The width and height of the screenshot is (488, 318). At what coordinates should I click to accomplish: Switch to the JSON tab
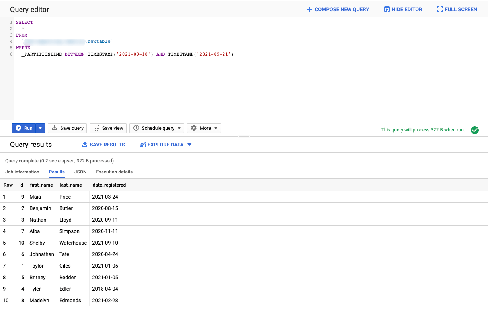pos(80,172)
